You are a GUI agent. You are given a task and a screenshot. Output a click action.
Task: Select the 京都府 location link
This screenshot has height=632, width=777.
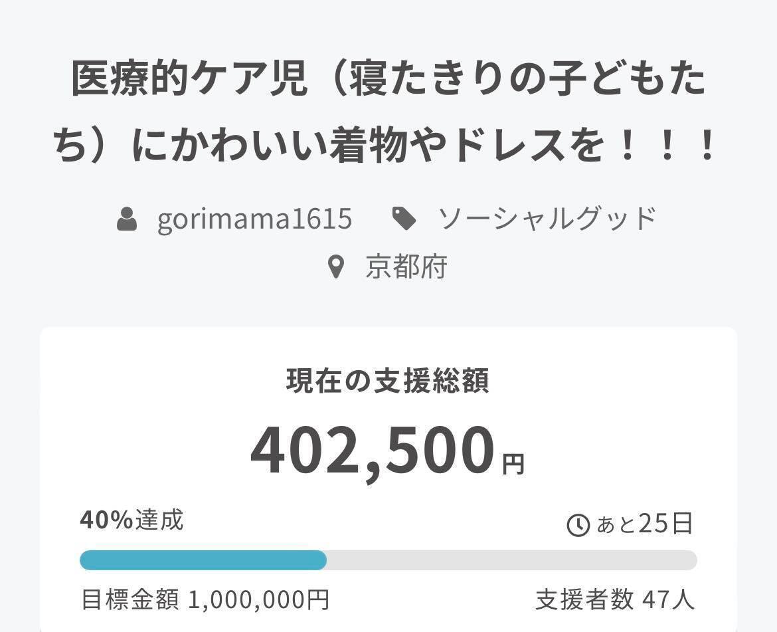coord(406,267)
